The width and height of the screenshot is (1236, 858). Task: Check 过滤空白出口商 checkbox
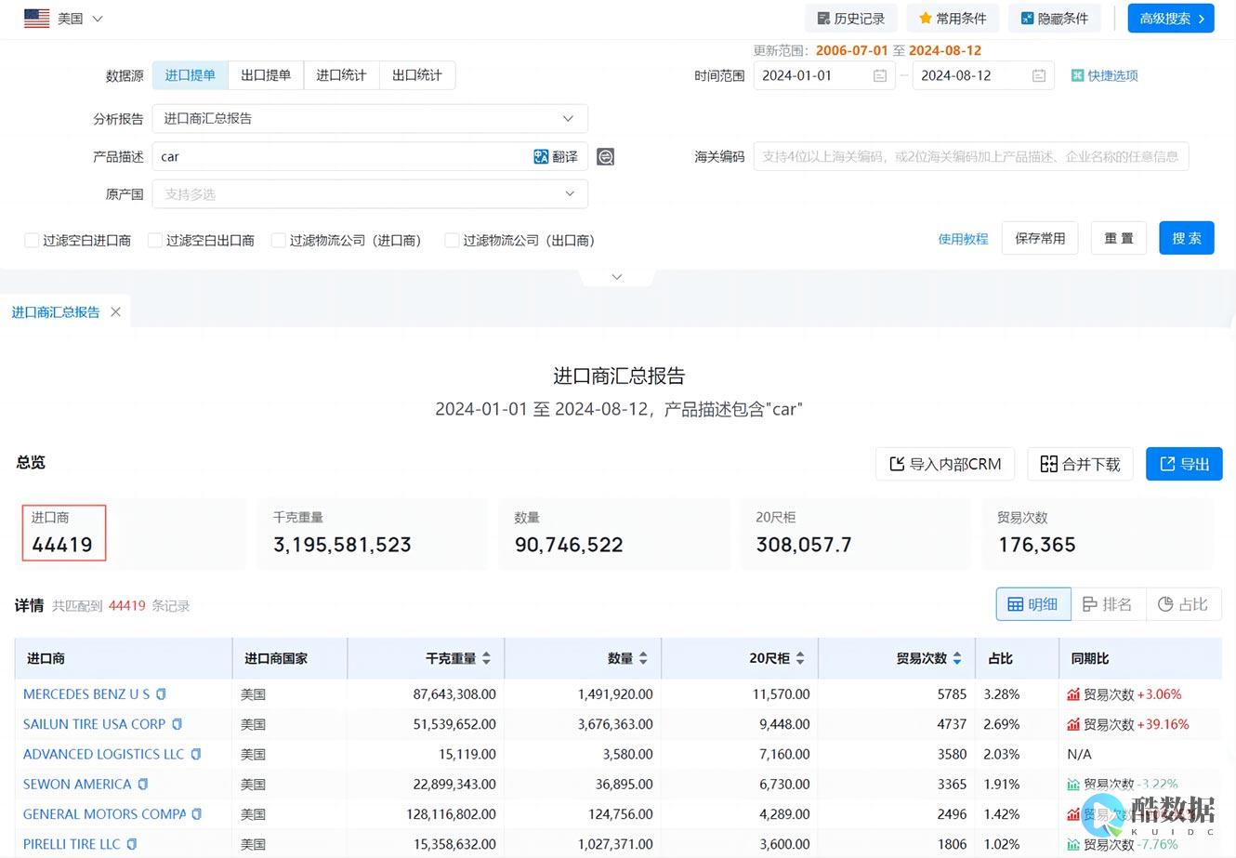point(155,241)
